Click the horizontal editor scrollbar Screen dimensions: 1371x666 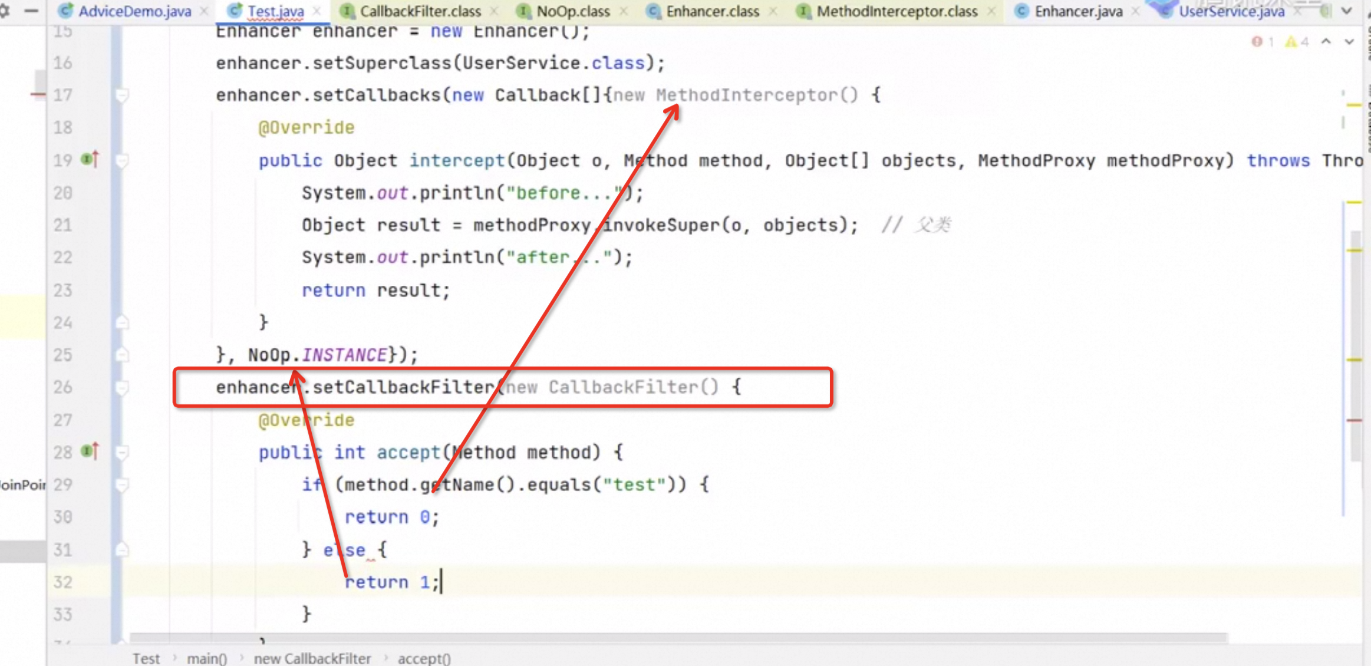pos(678,638)
